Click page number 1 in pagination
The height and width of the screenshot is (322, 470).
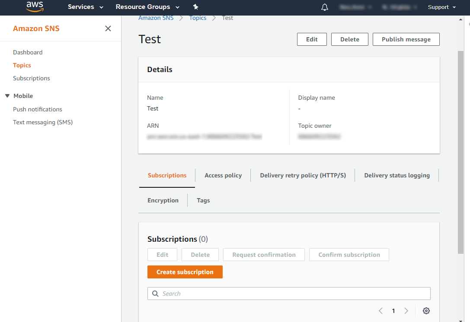pyautogui.click(x=393, y=310)
